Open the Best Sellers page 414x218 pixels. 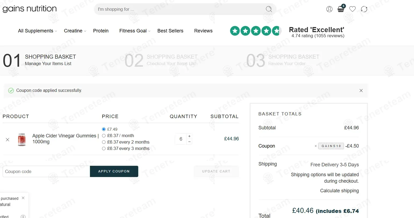pos(170,31)
